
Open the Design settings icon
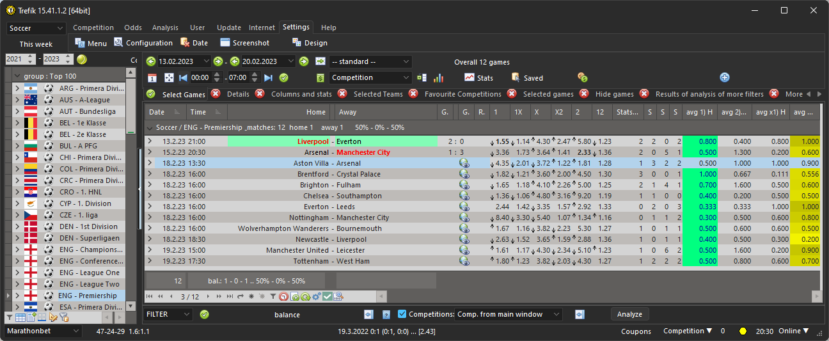pos(297,43)
